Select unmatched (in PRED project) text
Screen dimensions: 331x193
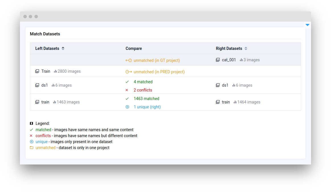click(x=159, y=72)
